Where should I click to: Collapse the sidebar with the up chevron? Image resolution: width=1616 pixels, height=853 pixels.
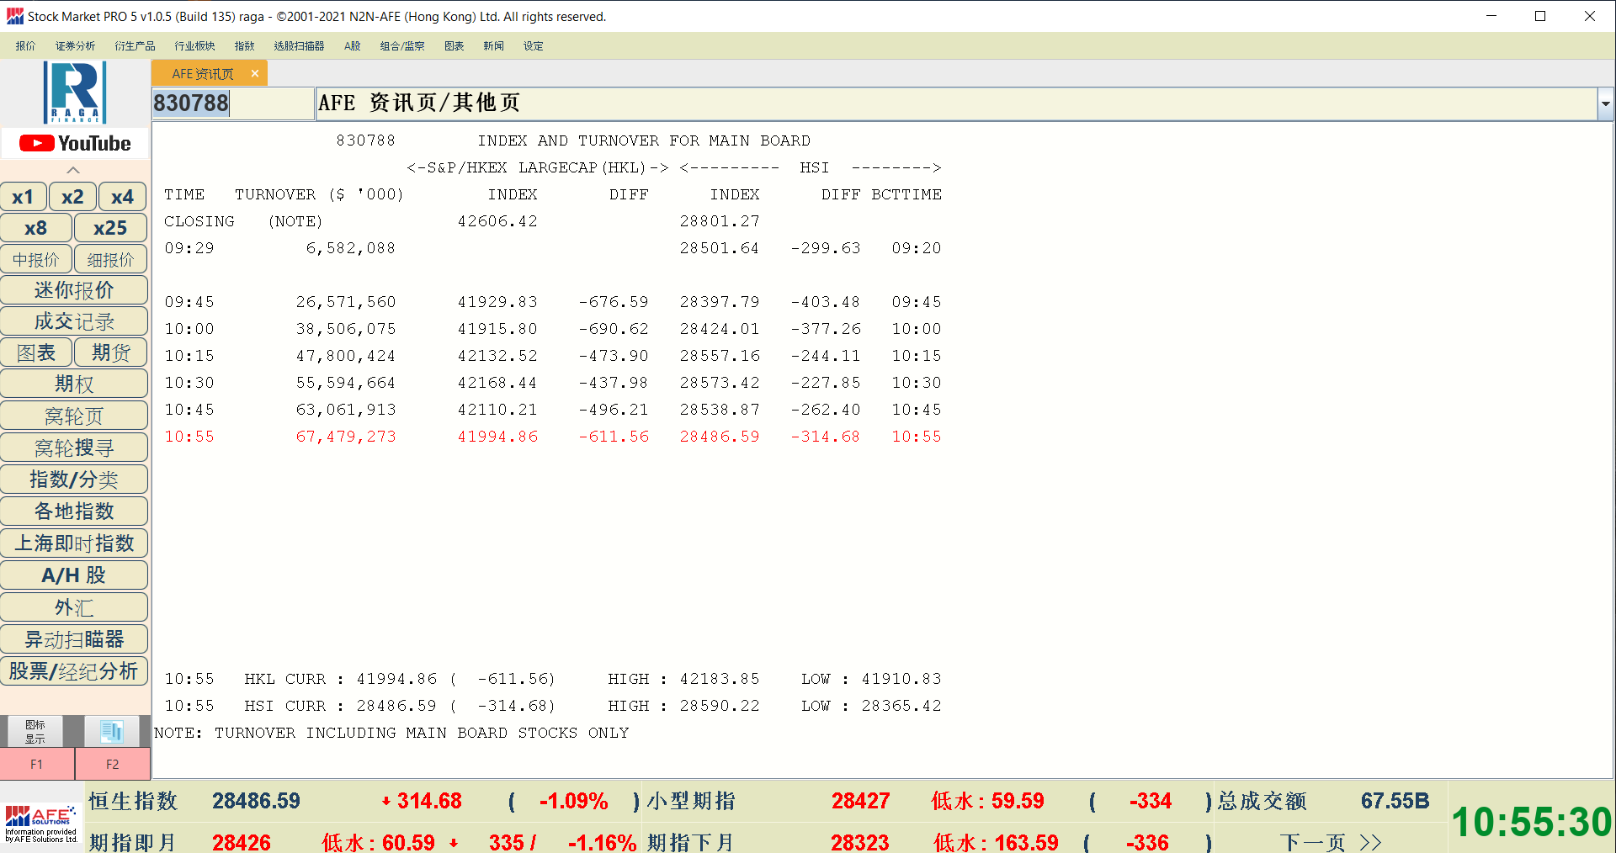(x=73, y=170)
